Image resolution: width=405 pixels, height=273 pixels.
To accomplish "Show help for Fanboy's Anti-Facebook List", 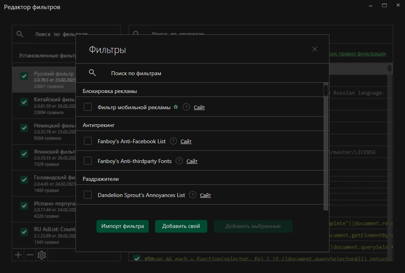I will [173, 141].
